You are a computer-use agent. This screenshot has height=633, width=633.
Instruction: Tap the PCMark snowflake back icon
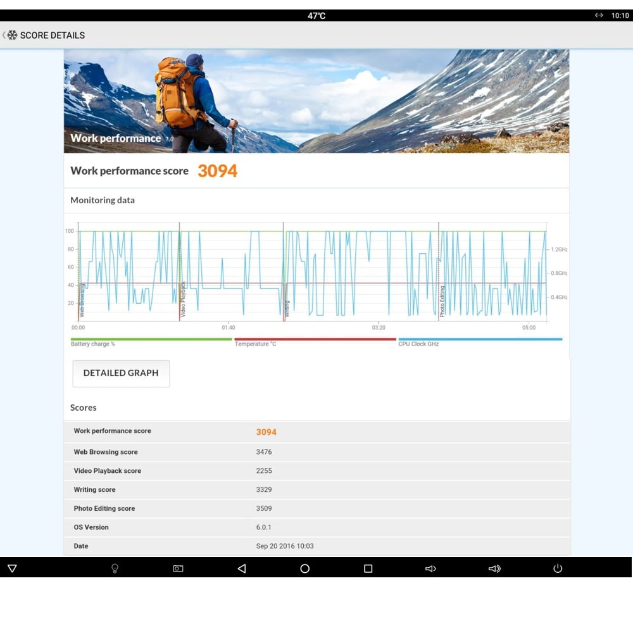click(11, 35)
